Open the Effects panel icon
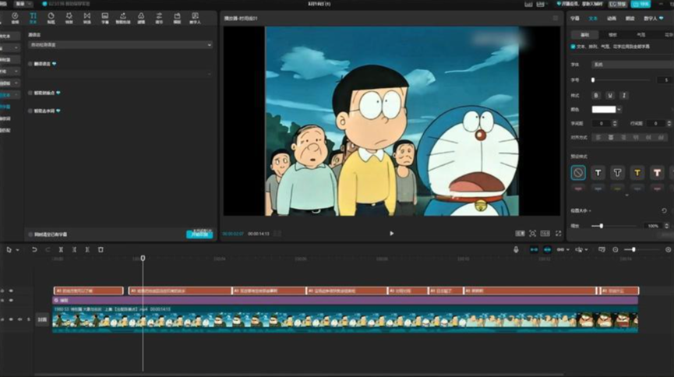This screenshot has height=377, width=674. pyautogui.click(x=69, y=18)
